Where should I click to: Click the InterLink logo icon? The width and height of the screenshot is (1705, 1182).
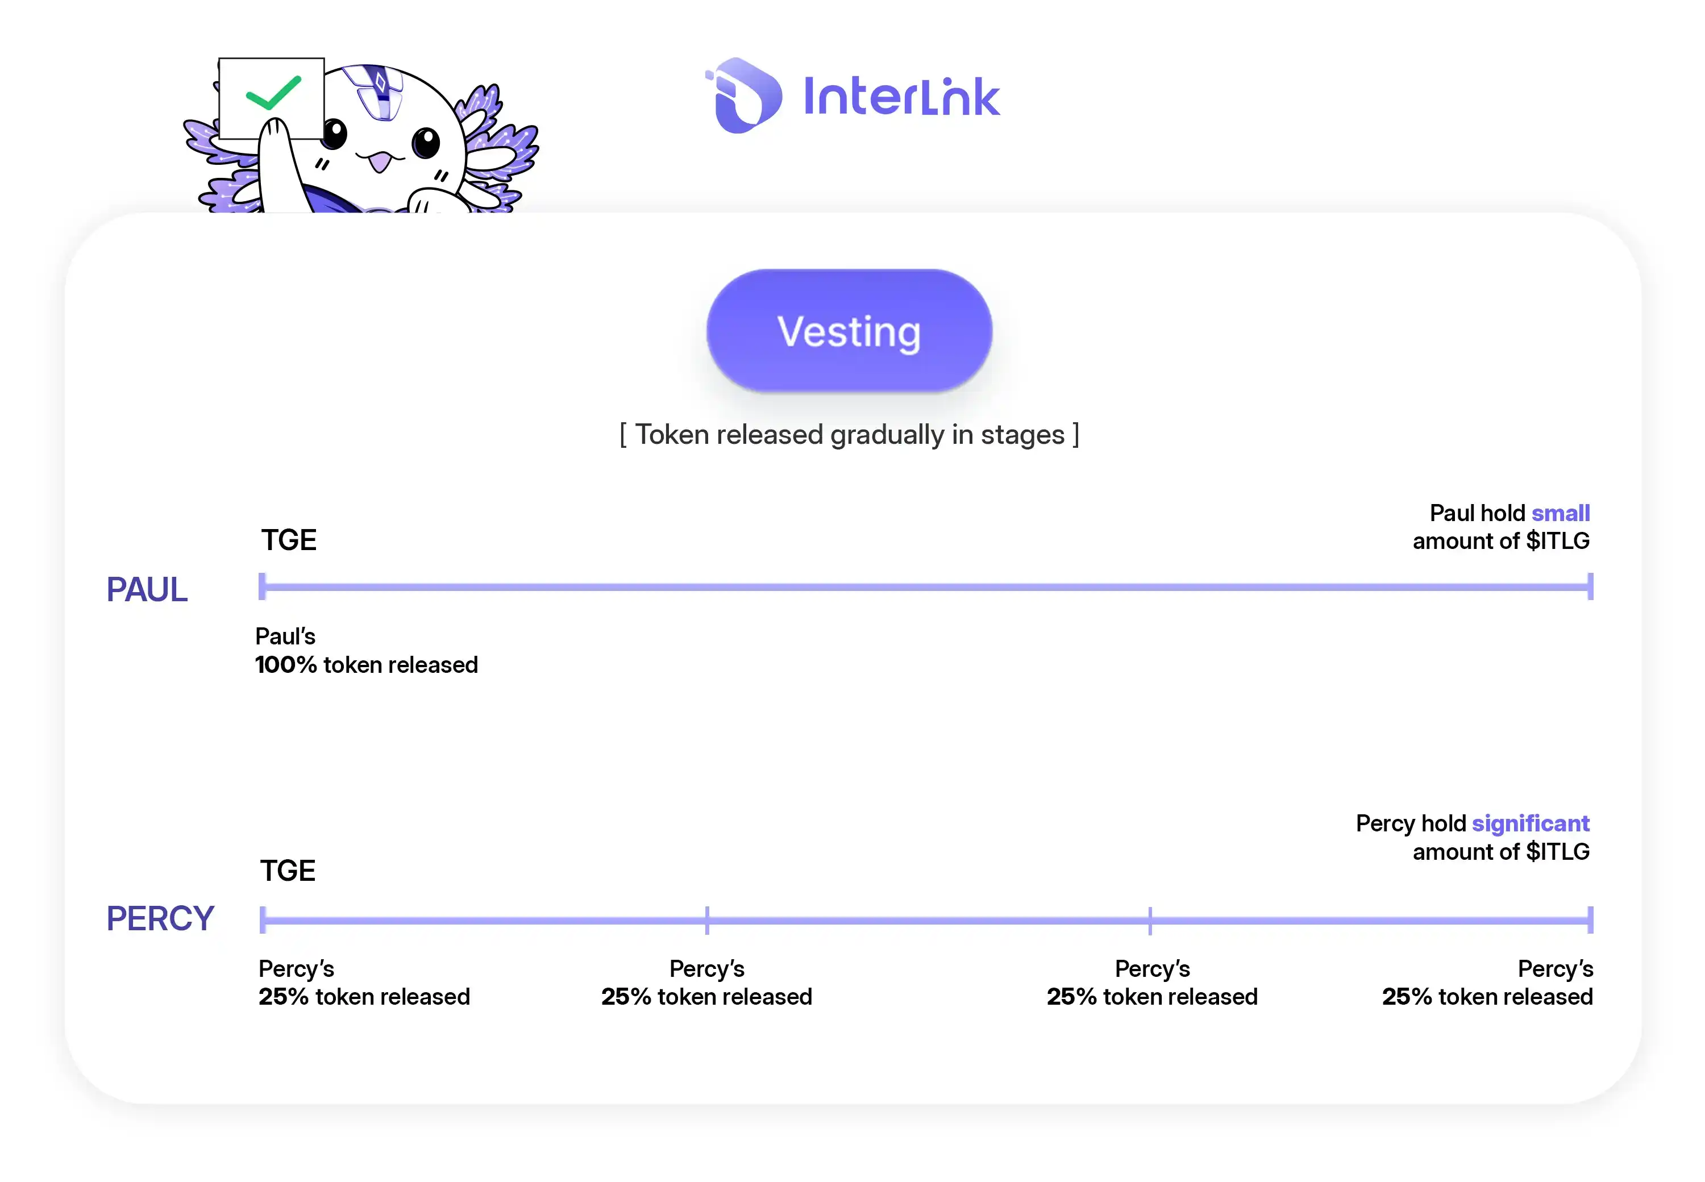point(743,95)
